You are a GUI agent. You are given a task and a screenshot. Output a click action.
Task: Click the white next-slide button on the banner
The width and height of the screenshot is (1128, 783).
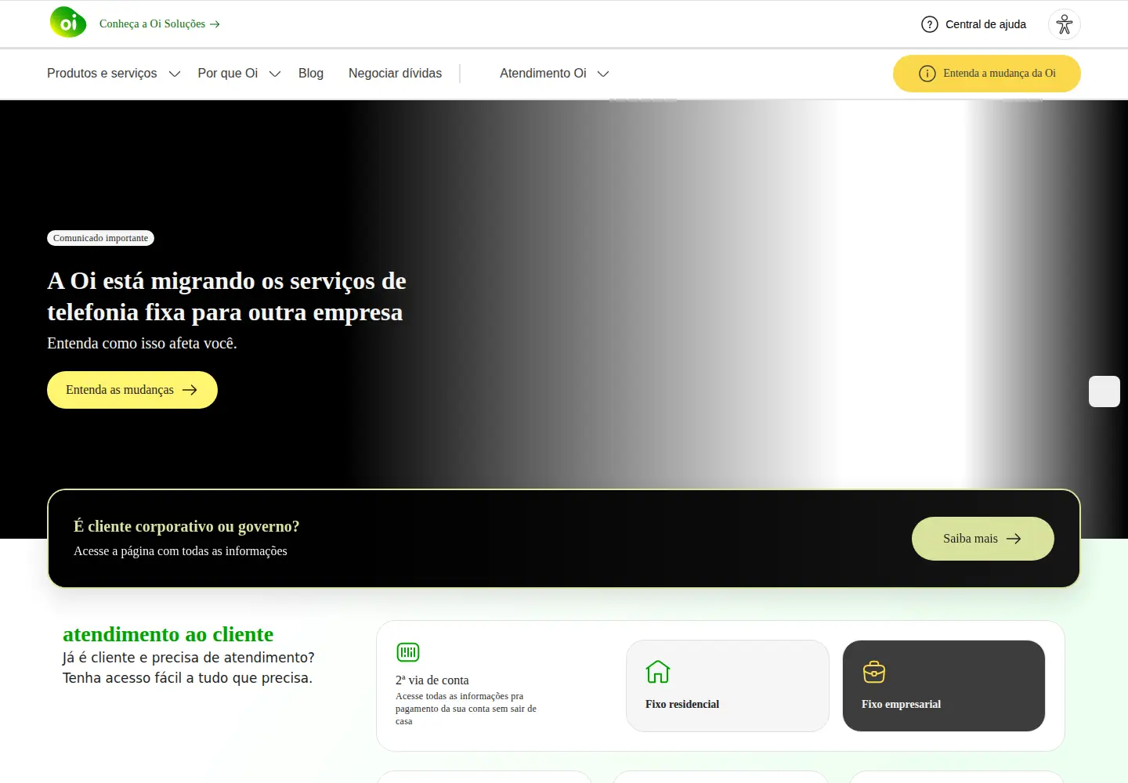click(x=1104, y=391)
